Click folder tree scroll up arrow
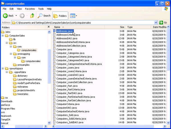The image size is (171, 129). click(49, 32)
